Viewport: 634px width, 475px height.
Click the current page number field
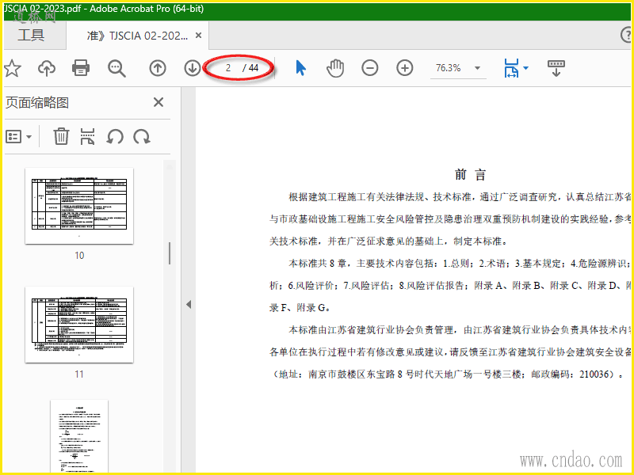pyautogui.click(x=228, y=68)
